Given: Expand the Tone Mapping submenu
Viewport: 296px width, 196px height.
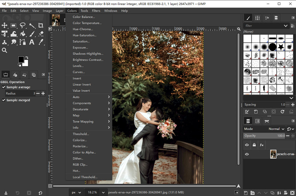Looking at the screenshot, I should click(89, 122).
